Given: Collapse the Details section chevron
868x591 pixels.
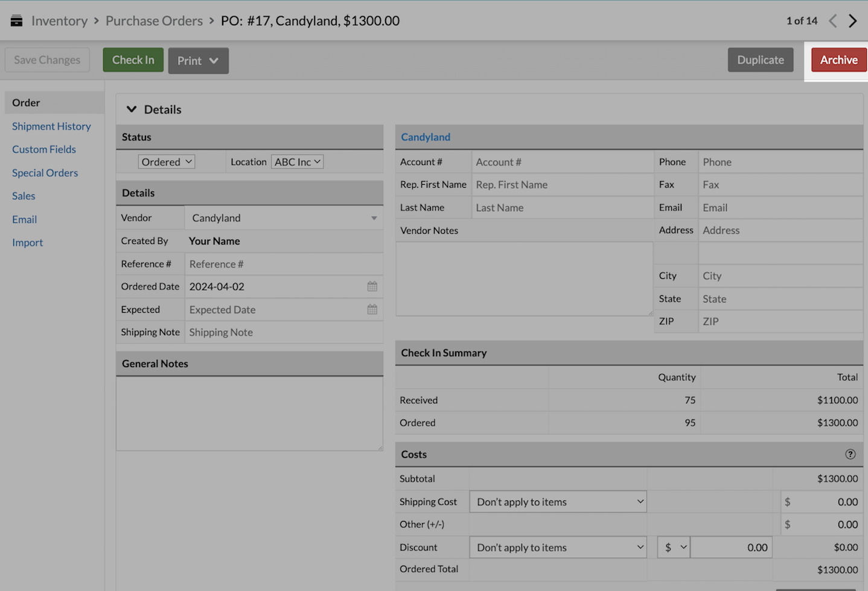Looking at the screenshot, I should coord(132,109).
